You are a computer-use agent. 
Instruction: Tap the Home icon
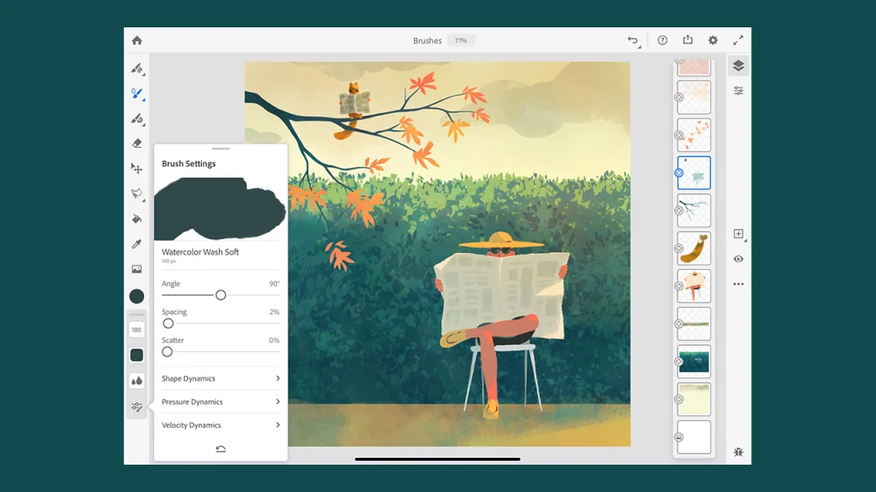[137, 39]
